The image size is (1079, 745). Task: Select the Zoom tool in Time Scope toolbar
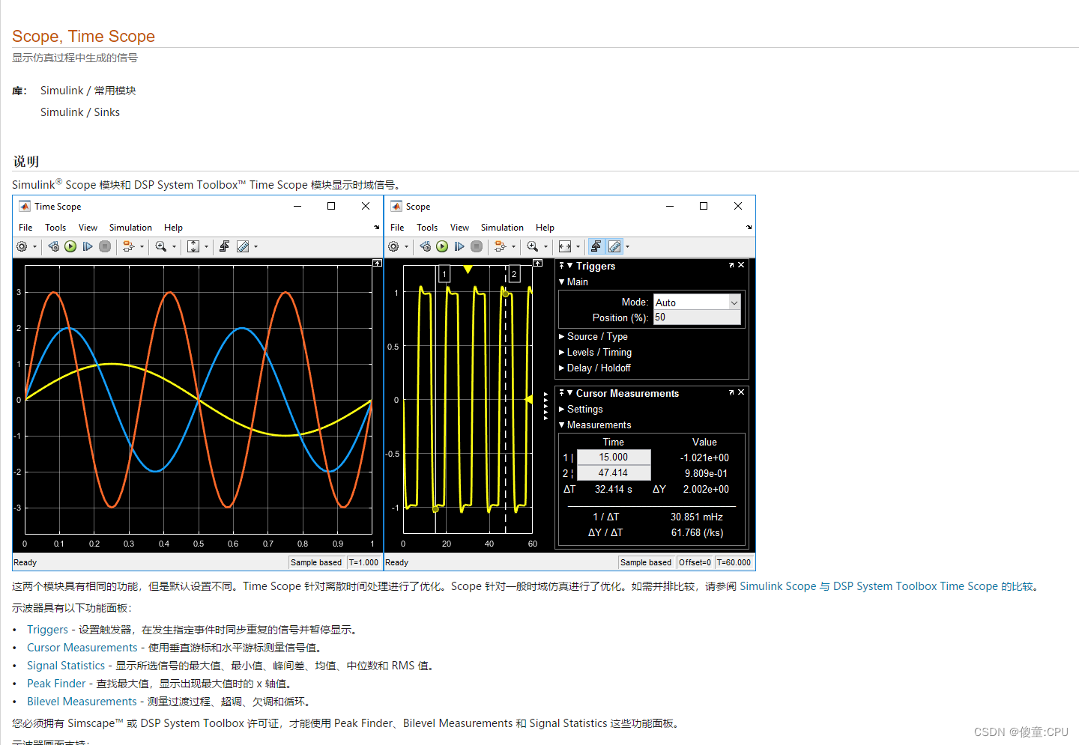[x=160, y=246]
